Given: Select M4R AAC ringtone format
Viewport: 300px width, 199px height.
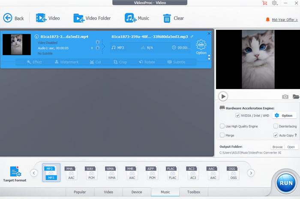Looking at the screenshot, I should pos(132,173).
